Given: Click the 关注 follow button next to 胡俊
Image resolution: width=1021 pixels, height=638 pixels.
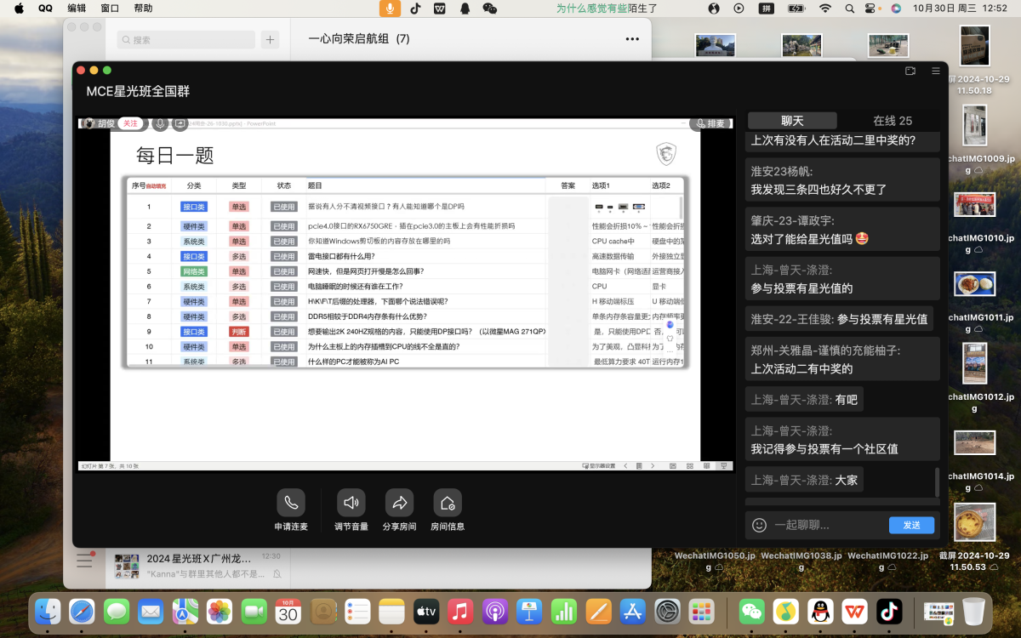Looking at the screenshot, I should [130, 123].
